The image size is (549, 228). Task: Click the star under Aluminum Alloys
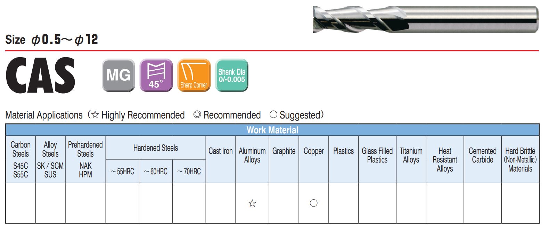[252, 203]
